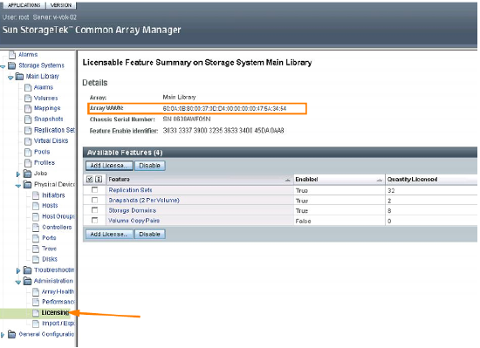Expand the Troubleshooting tree node
Viewport: 480px width, 348px height.
tap(17, 270)
